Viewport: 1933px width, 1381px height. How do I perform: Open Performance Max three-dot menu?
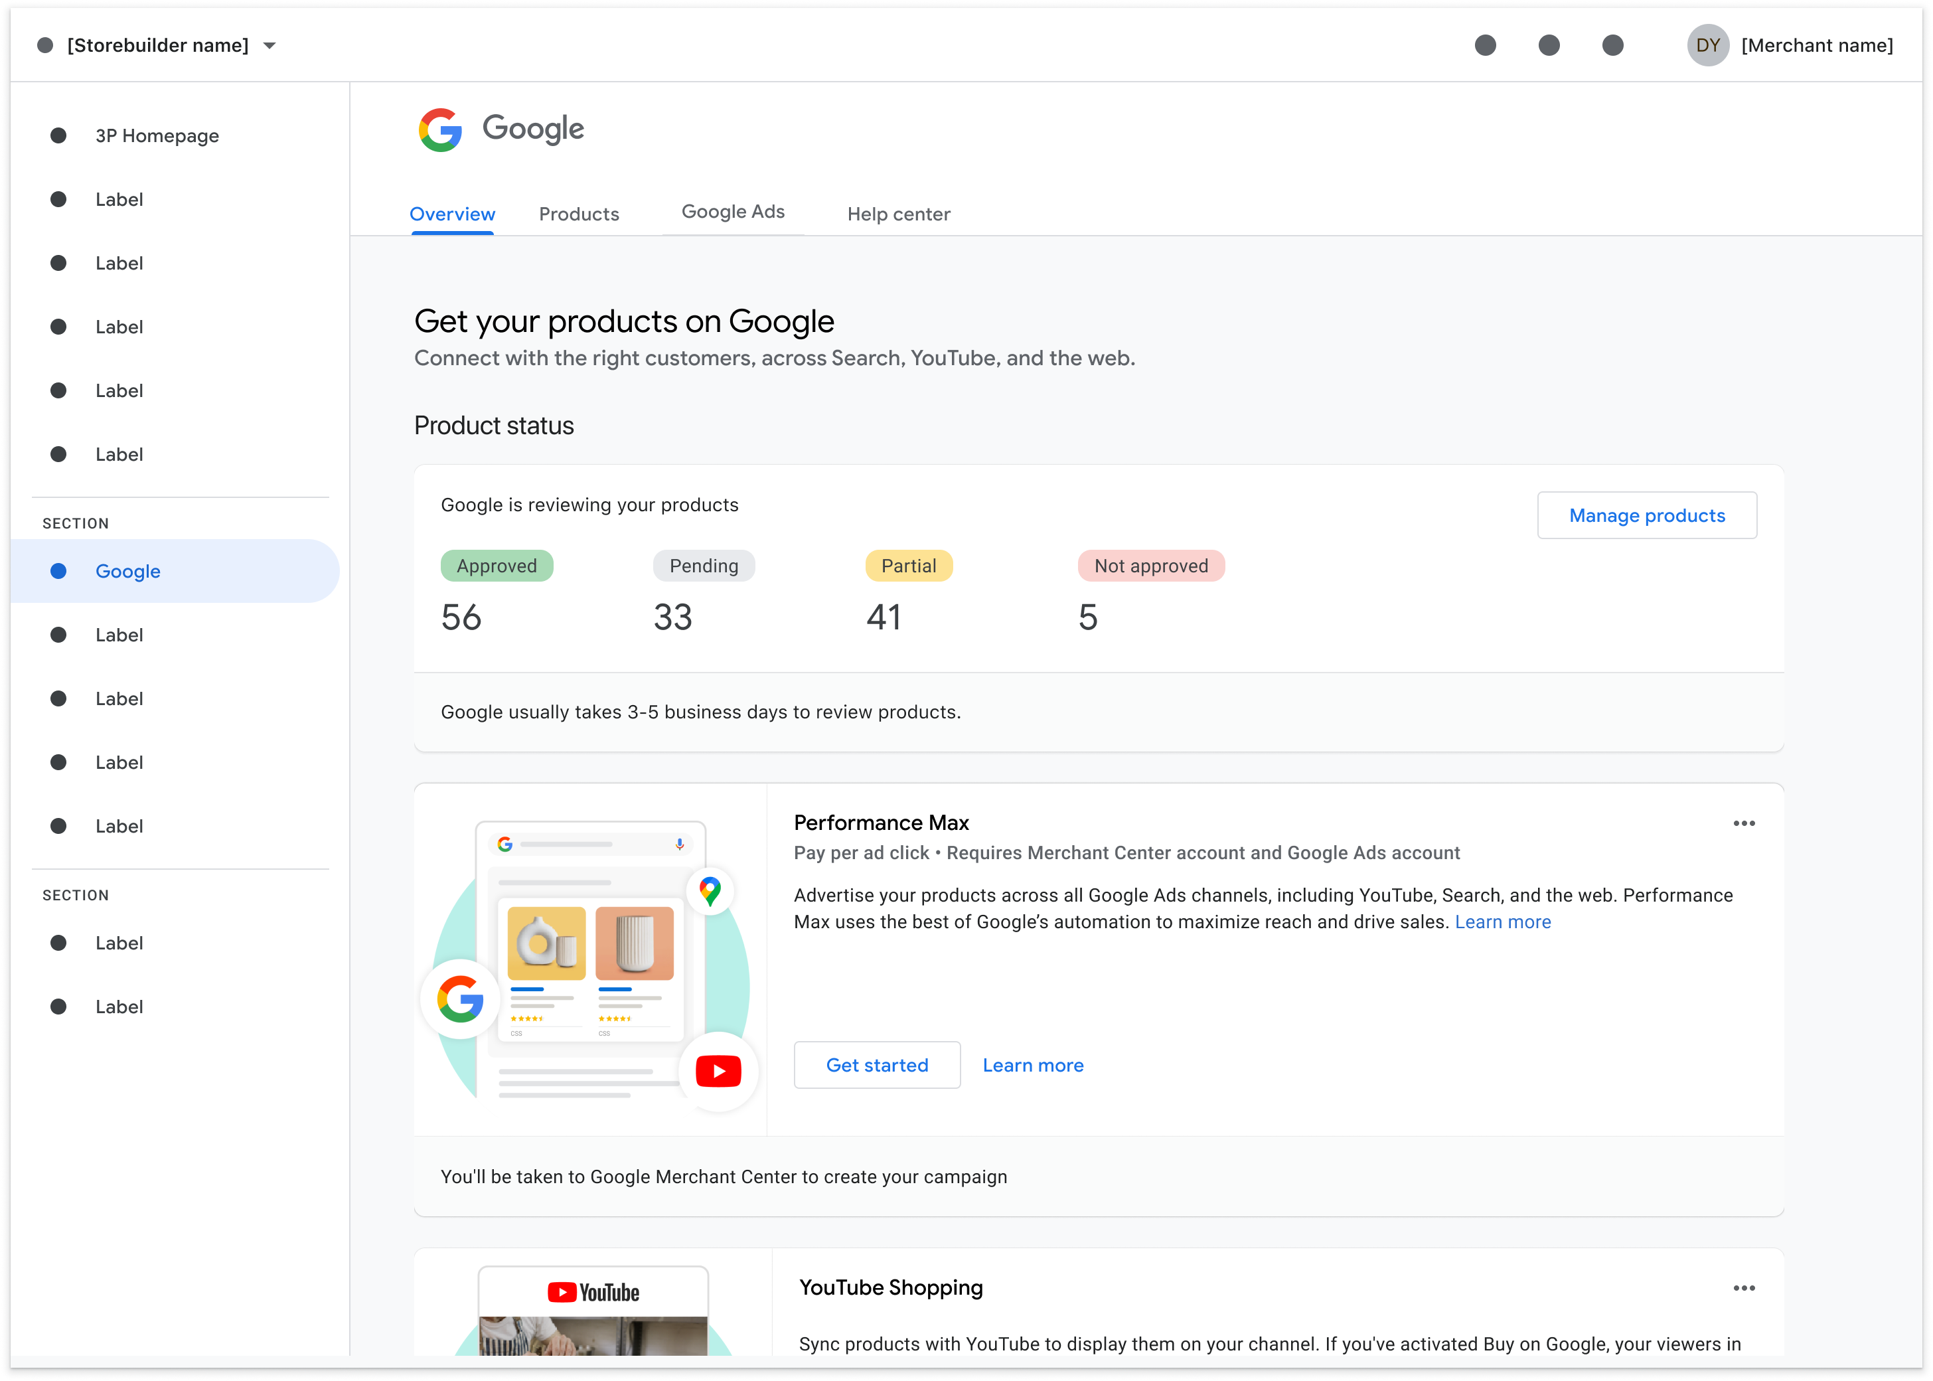(1743, 823)
